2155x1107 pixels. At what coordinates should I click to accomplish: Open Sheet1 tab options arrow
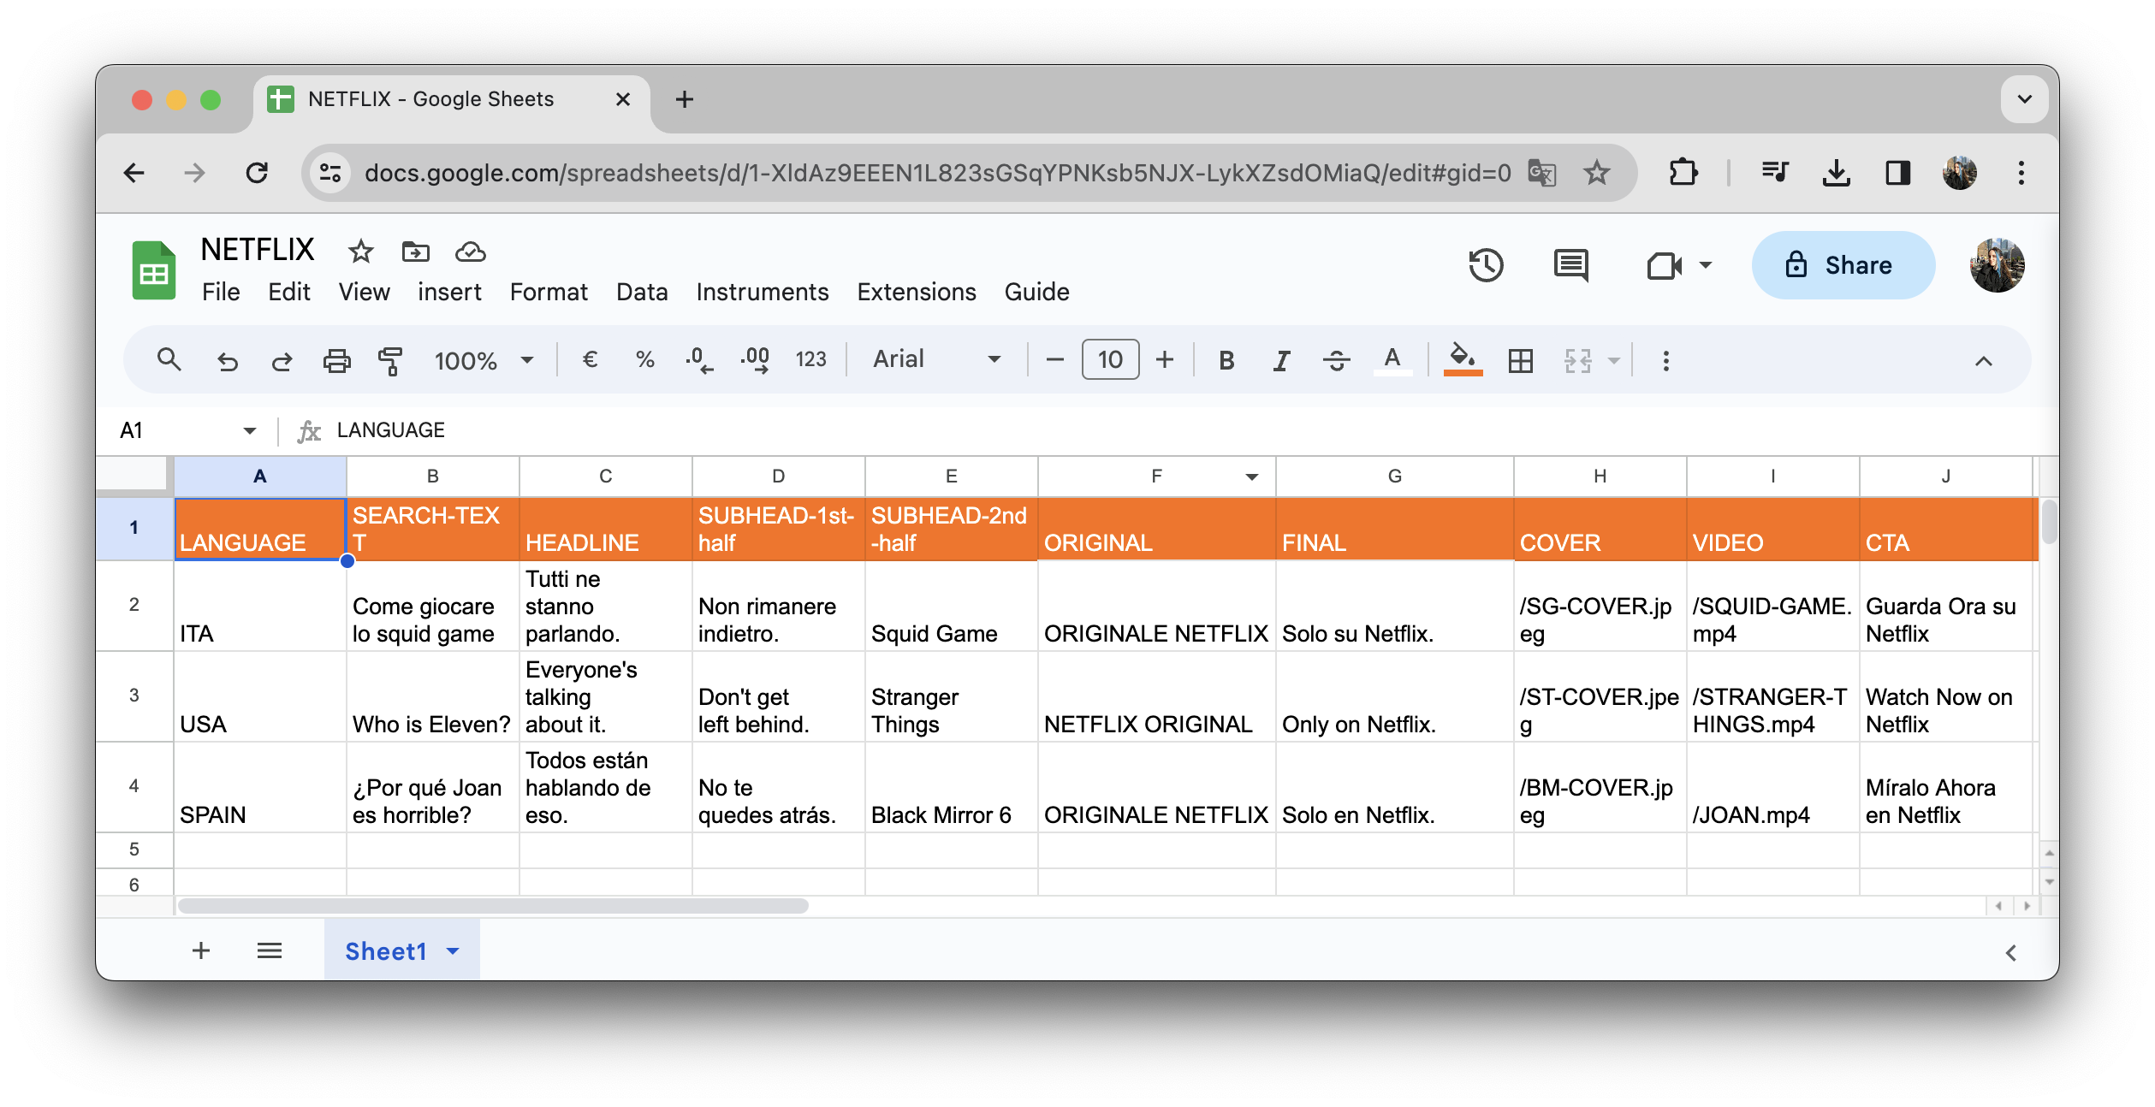coord(453,951)
